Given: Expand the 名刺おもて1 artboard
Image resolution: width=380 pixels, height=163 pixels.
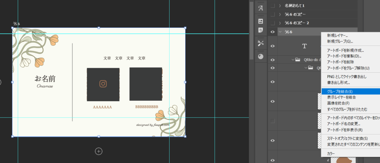Looking at the screenshot, I should pos(280,6).
